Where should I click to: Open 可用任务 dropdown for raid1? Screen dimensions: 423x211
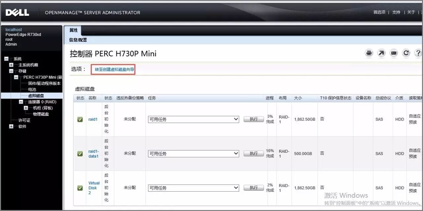point(193,119)
